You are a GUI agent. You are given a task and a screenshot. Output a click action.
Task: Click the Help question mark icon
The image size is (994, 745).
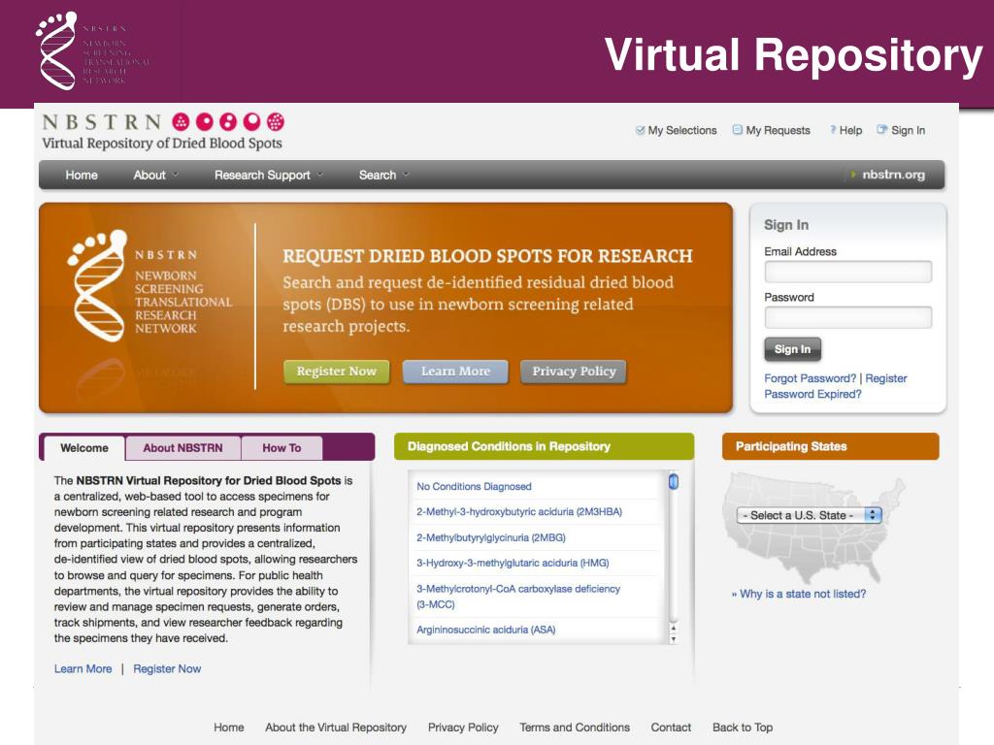(833, 130)
